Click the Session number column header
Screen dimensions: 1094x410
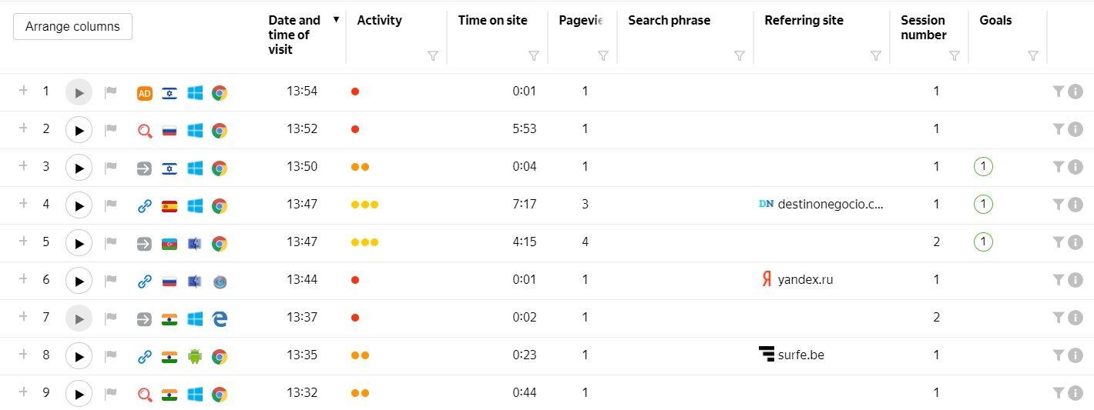(x=923, y=28)
